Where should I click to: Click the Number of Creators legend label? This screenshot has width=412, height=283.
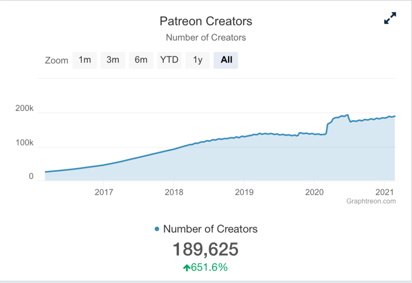[210, 229]
